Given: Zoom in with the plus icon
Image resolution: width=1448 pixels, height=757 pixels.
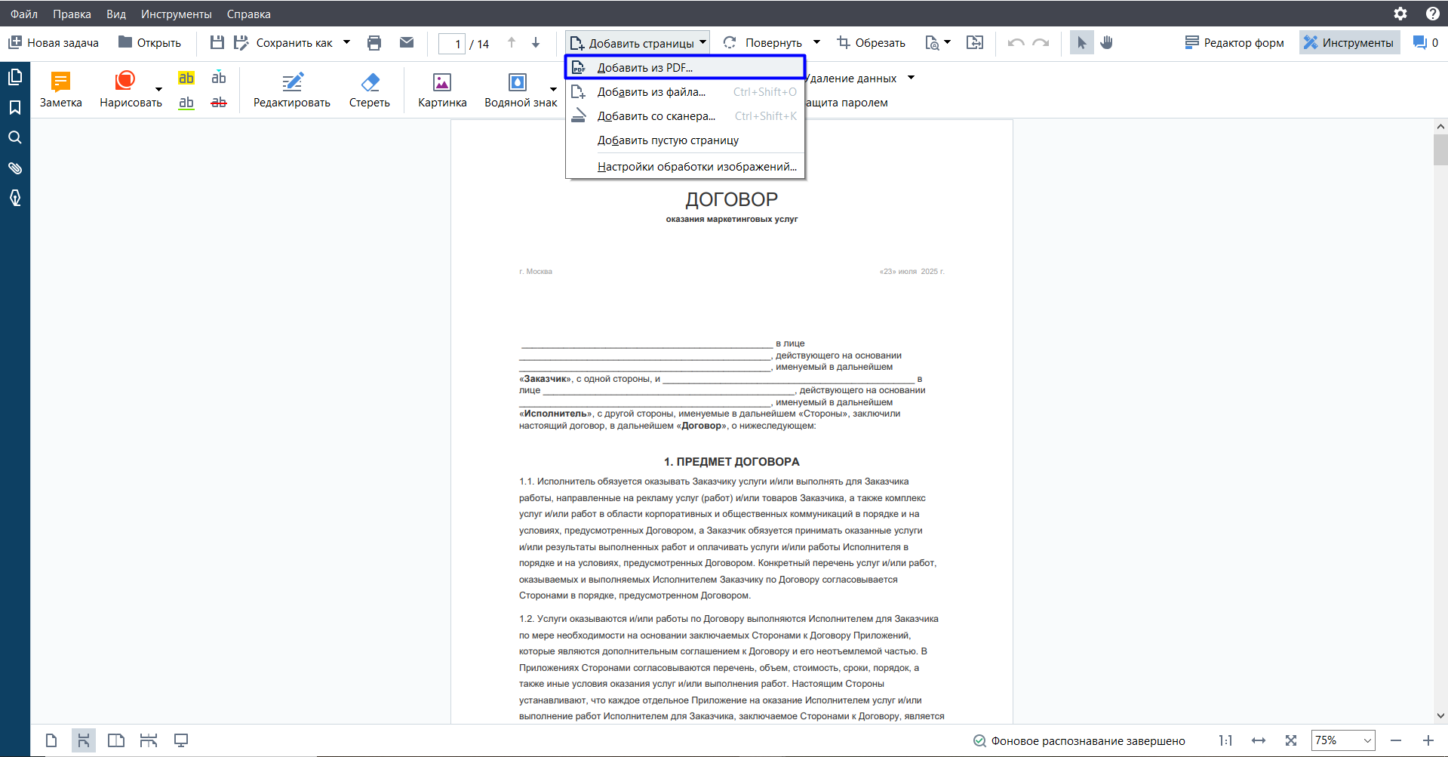Looking at the screenshot, I should click(1428, 740).
